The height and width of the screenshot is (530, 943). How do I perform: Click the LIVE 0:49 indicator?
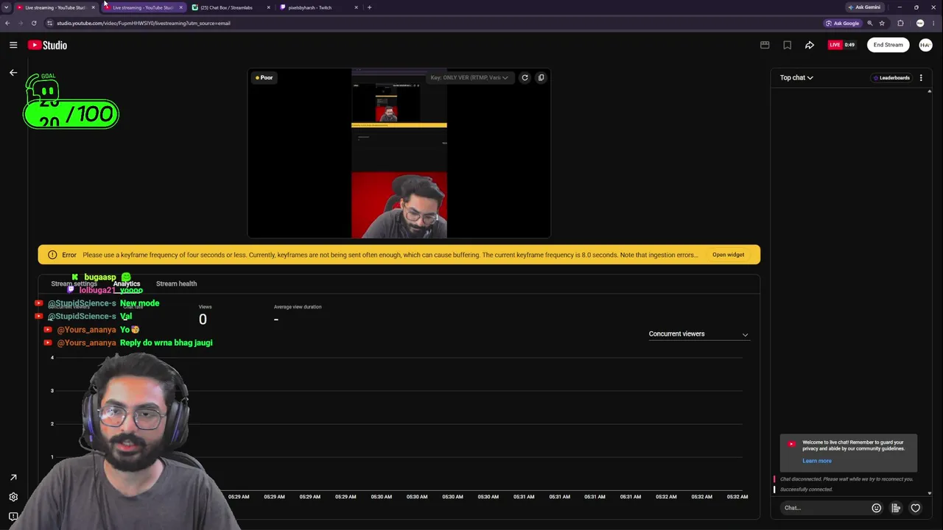pyautogui.click(x=841, y=45)
